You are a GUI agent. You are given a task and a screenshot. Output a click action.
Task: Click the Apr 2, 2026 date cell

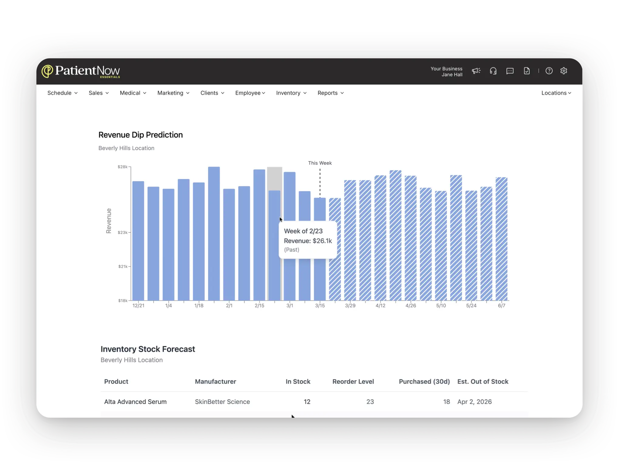[475, 402]
